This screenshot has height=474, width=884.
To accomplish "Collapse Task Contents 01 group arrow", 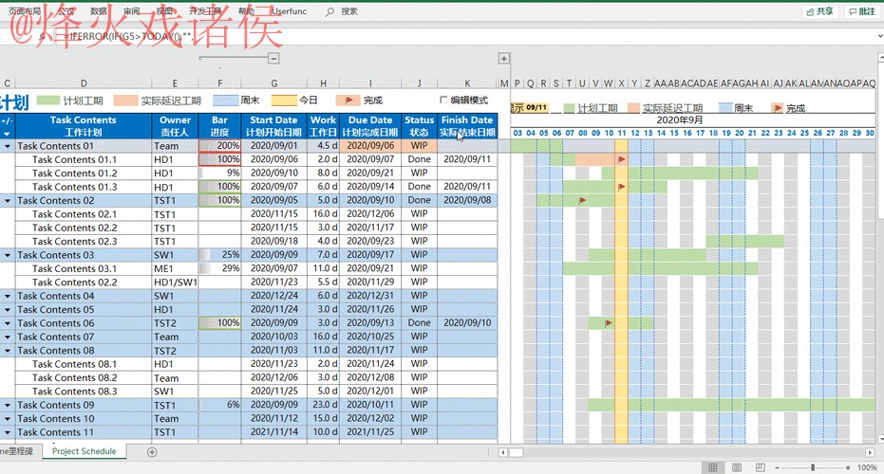I will pyautogui.click(x=8, y=147).
